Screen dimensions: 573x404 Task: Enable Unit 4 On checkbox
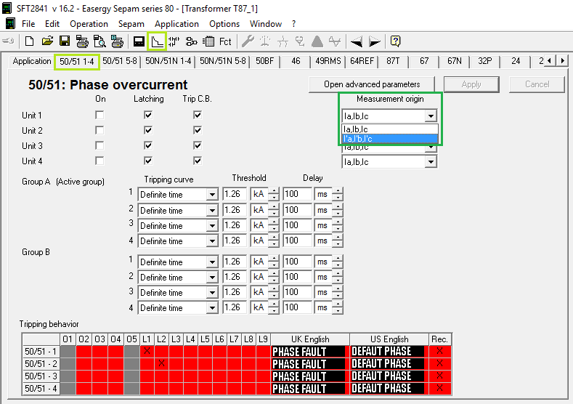pyautogui.click(x=99, y=161)
